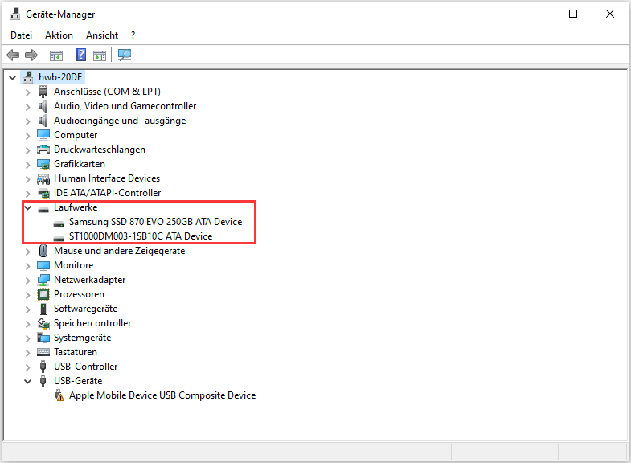Open the Aktion menu
The width and height of the screenshot is (631, 463).
[x=59, y=35]
